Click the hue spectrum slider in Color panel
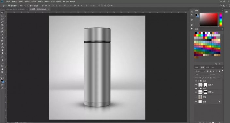 coord(221,20)
